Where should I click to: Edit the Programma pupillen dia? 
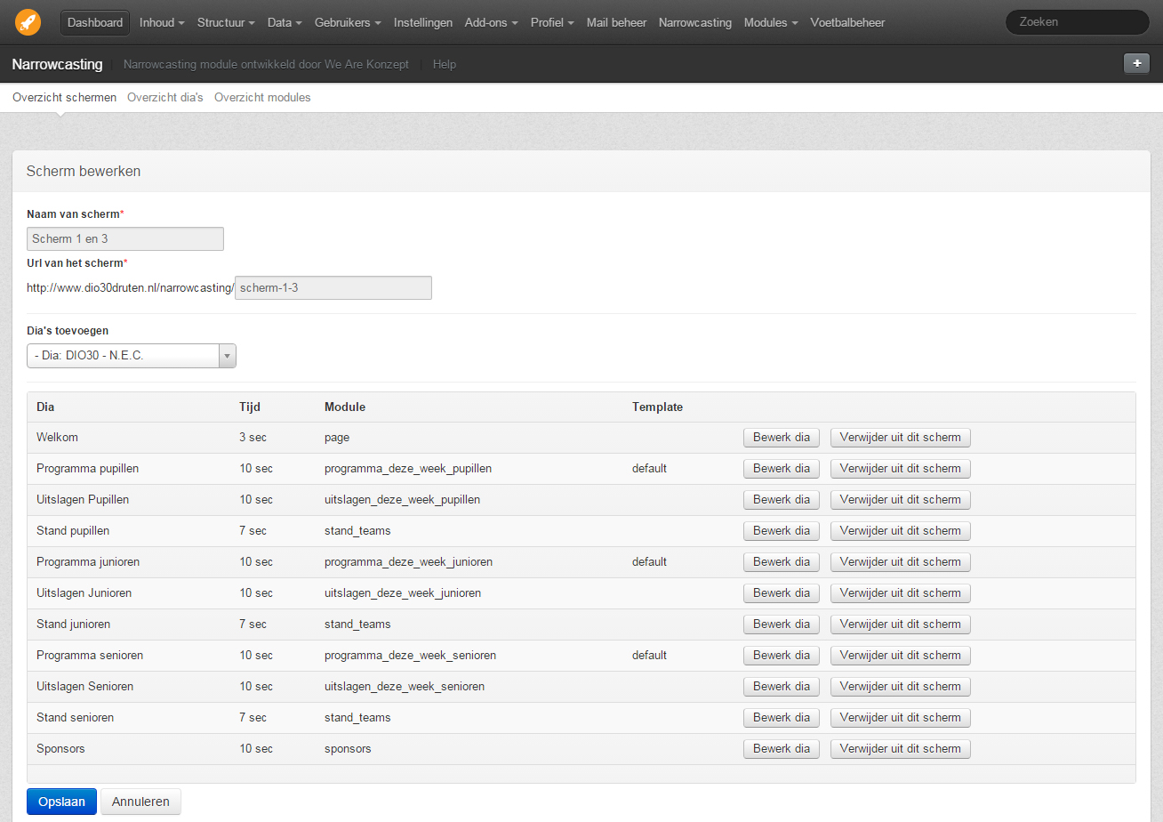click(782, 469)
